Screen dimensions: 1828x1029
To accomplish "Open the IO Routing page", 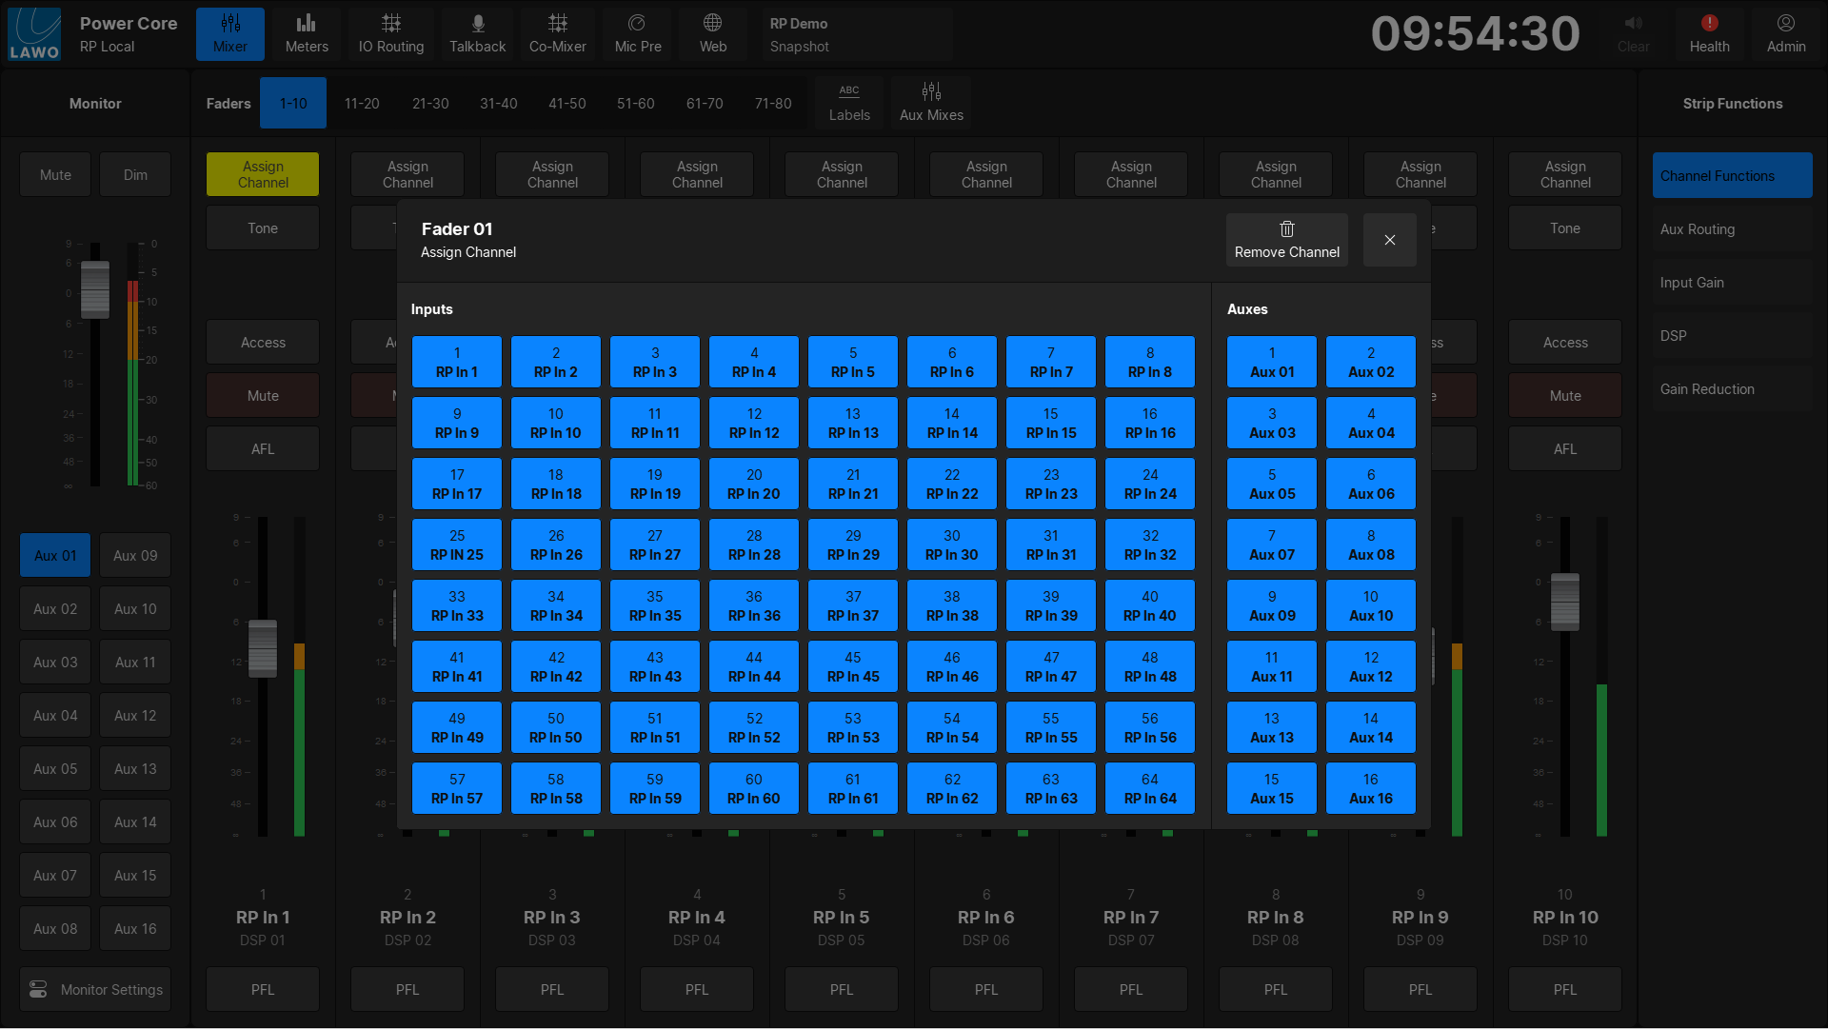I will coord(390,34).
